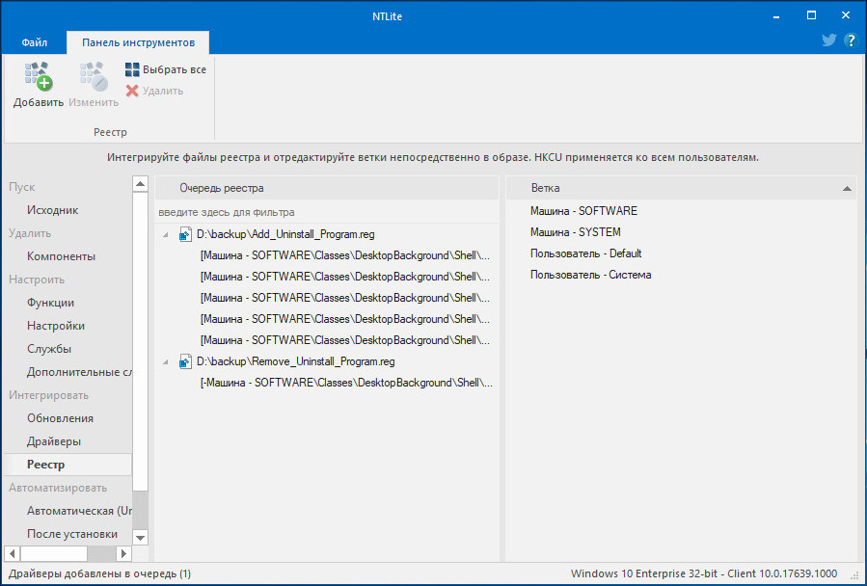Collapse the Add_Uninstall_Program.reg tree node
Viewport: 867px width, 586px height.
[x=165, y=235]
